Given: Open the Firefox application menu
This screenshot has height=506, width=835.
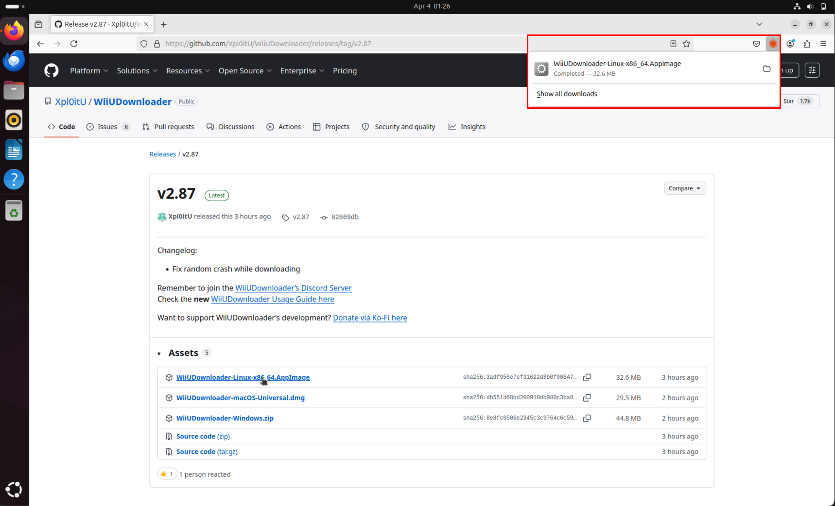Looking at the screenshot, I should tap(824, 44).
